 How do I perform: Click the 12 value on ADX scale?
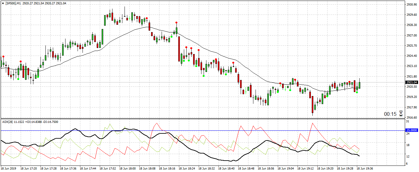tap(408, 156)
